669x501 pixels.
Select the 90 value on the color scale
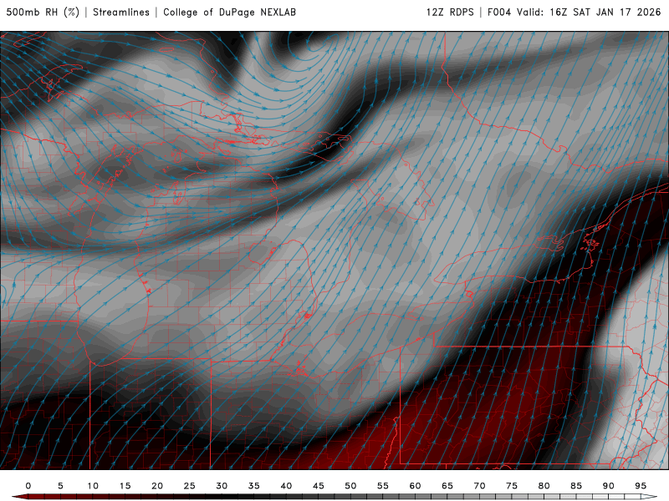click(x=609, y=486)
